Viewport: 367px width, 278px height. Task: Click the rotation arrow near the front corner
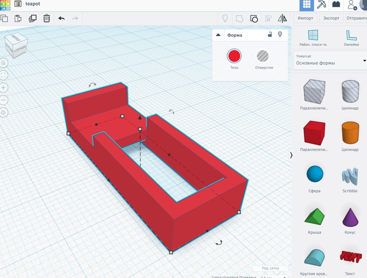[x=219, y=243]
